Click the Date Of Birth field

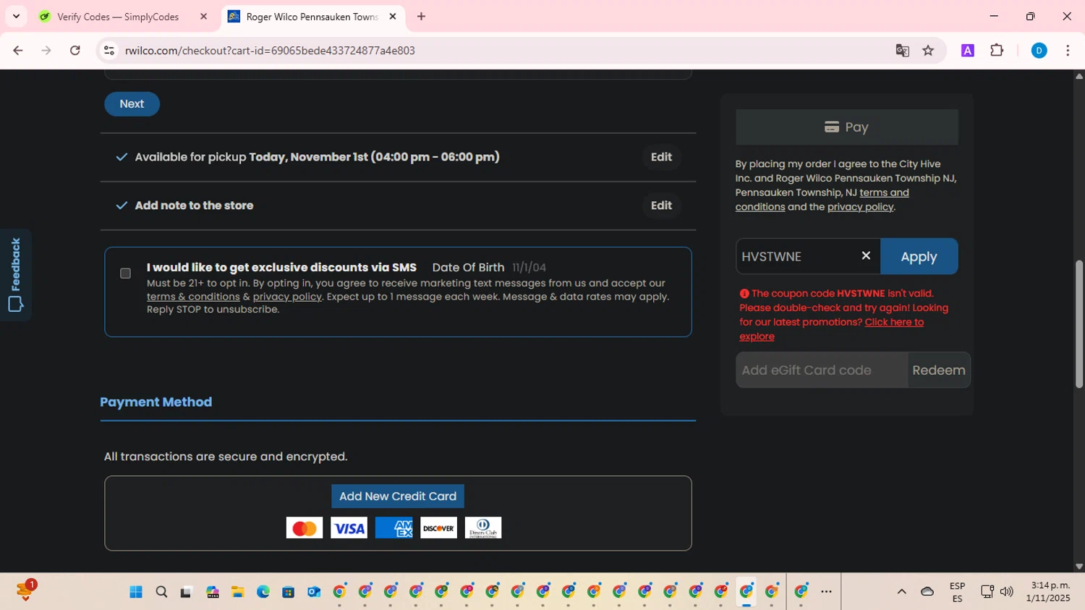[x=529, y=268]
